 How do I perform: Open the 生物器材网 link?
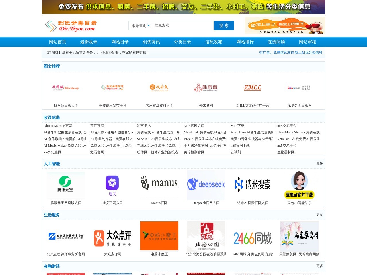[x=286, y=152]
